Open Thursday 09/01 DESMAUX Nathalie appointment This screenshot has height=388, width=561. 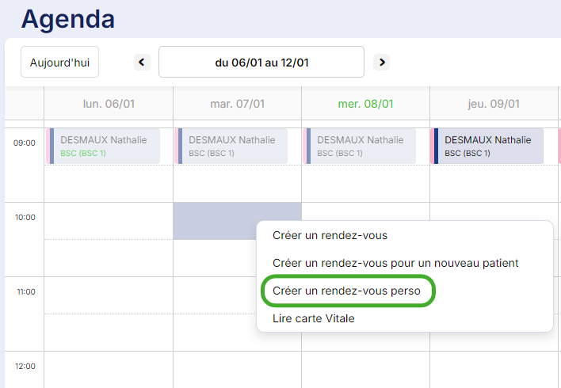489,146
